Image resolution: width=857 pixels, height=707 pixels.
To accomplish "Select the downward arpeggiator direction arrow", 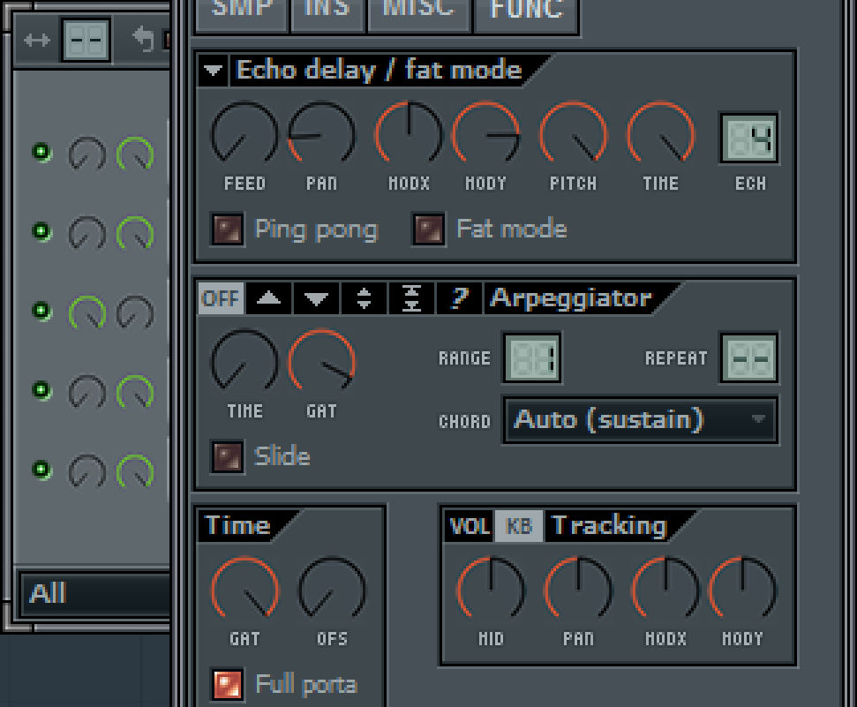I will click(x=316, y=298).
